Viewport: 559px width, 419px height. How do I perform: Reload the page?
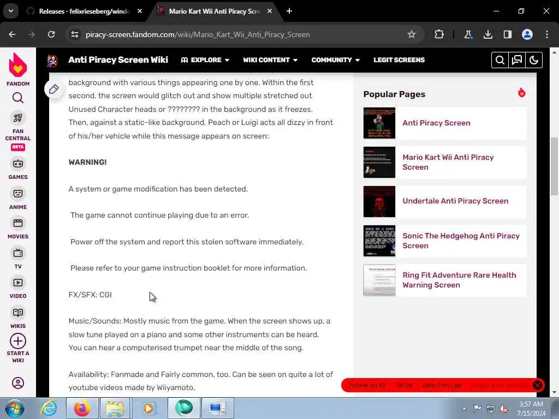point(51,34)
